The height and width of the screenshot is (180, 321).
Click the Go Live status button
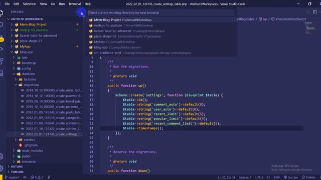pyautogui.click(x=291, y=177)
